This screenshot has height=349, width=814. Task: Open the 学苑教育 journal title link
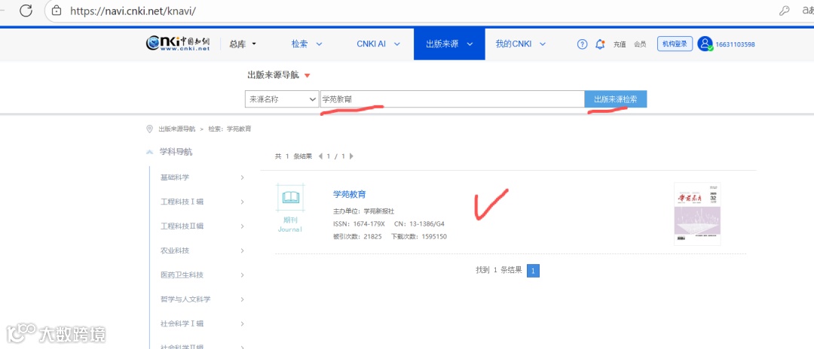tap(350, 195)
